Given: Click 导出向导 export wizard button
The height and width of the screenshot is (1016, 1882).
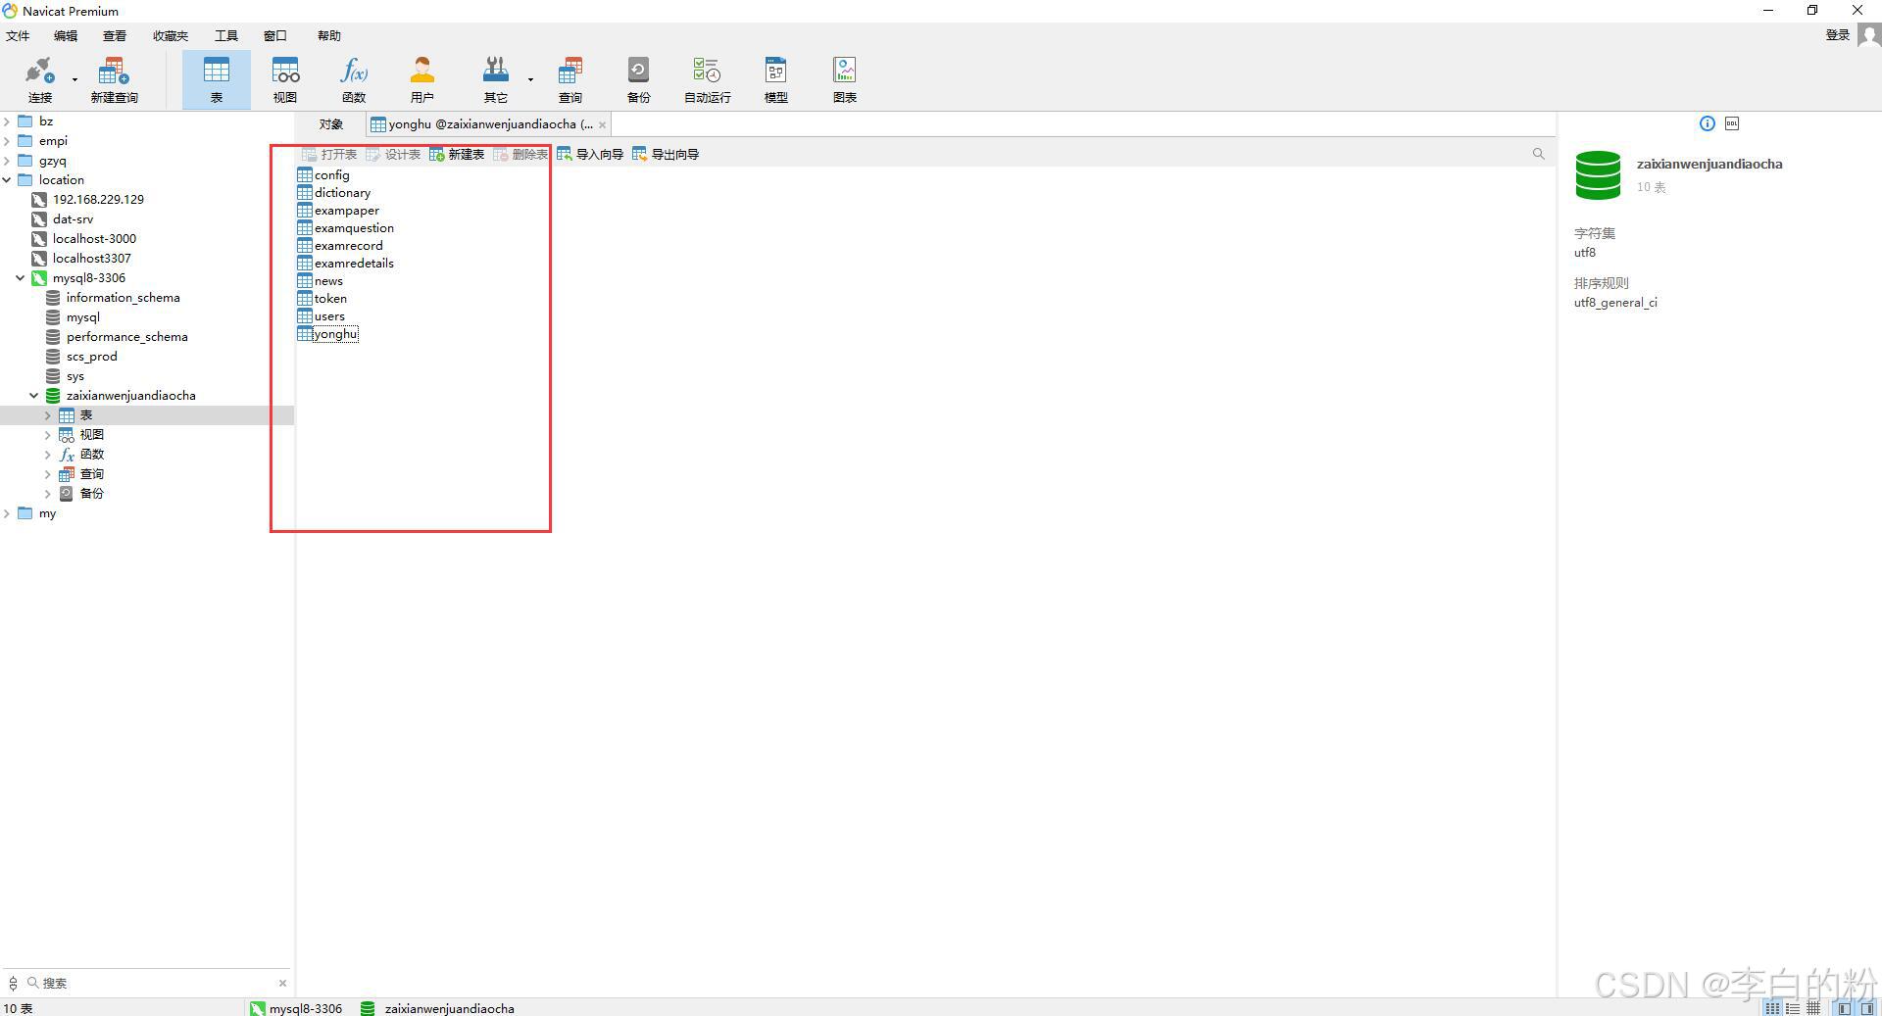Looking at the screenshot, I should (666, 155).
